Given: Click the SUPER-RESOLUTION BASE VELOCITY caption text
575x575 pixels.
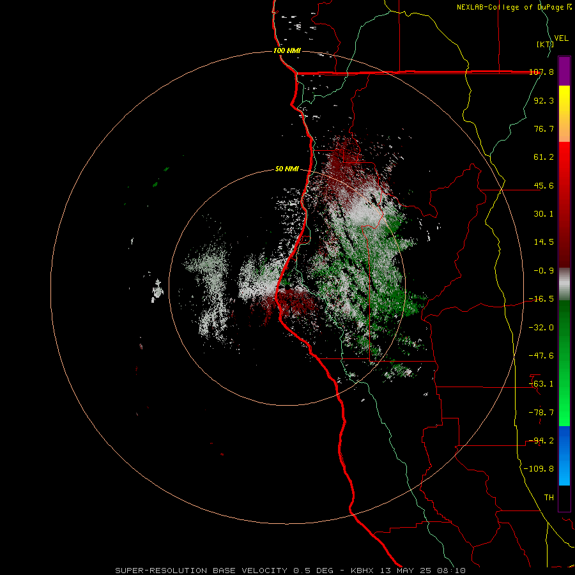Looking at the screenshot, I should (x=201, y=571).
